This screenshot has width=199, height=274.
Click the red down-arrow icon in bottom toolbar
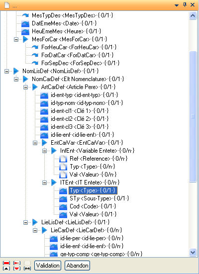pos(17,269)
